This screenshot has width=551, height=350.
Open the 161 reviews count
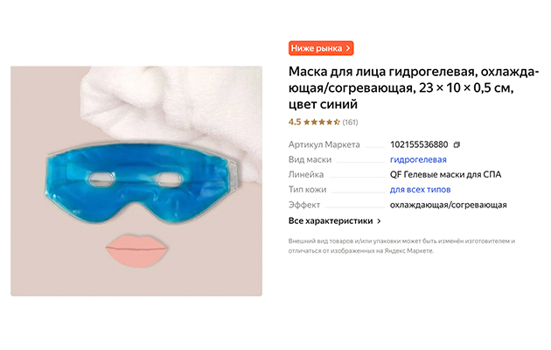(350, 122)
